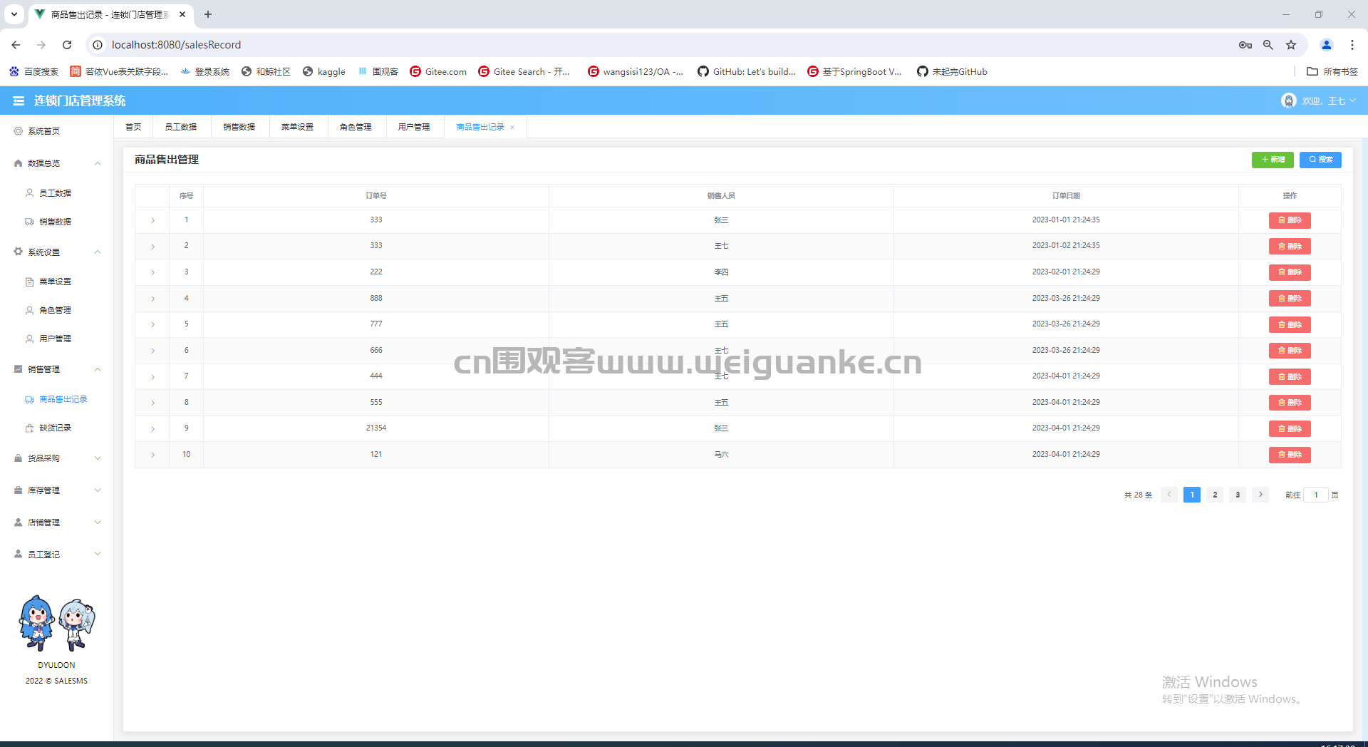Delete the order 555 row
Viewport: 1368px width, 747px height.
pyautogui.click(x=1290, y=403)
